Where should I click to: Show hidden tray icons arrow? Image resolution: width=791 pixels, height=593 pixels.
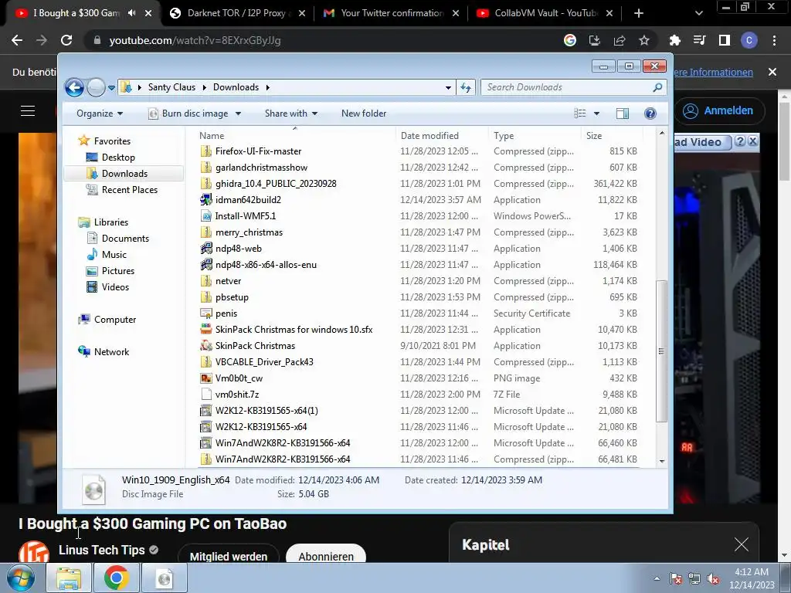click(657, 578)
